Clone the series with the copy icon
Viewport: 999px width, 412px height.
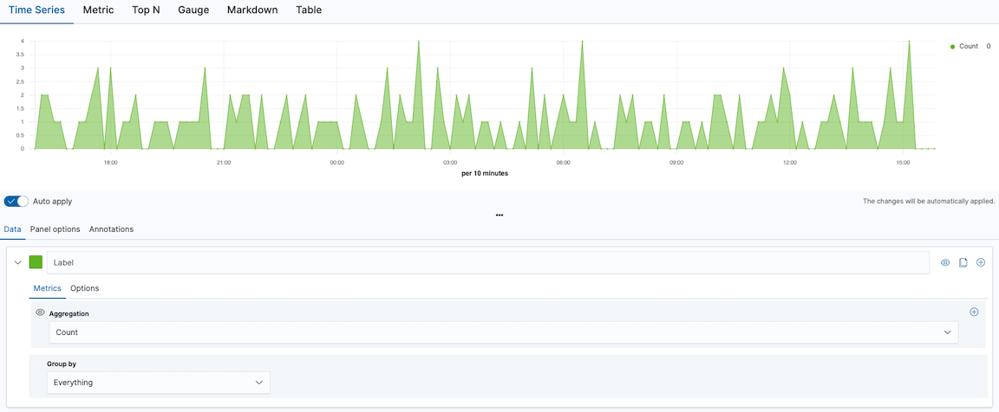963,262
